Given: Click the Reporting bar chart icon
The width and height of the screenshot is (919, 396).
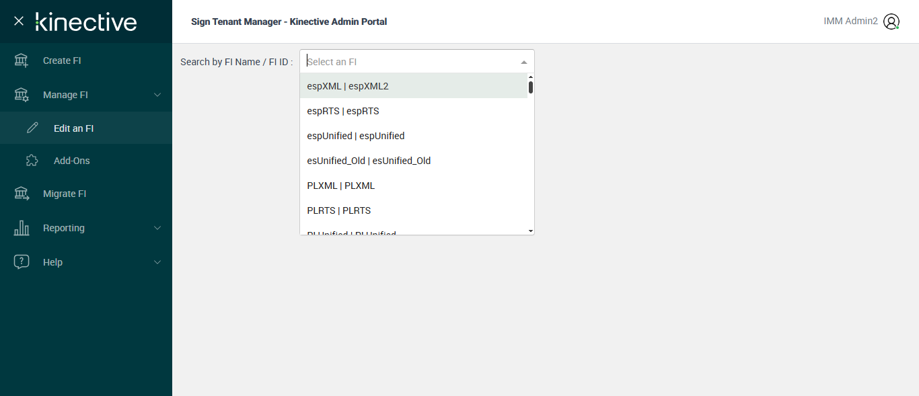Looking at the screenshot, I should pyautogui.click(x=22, y=228).
